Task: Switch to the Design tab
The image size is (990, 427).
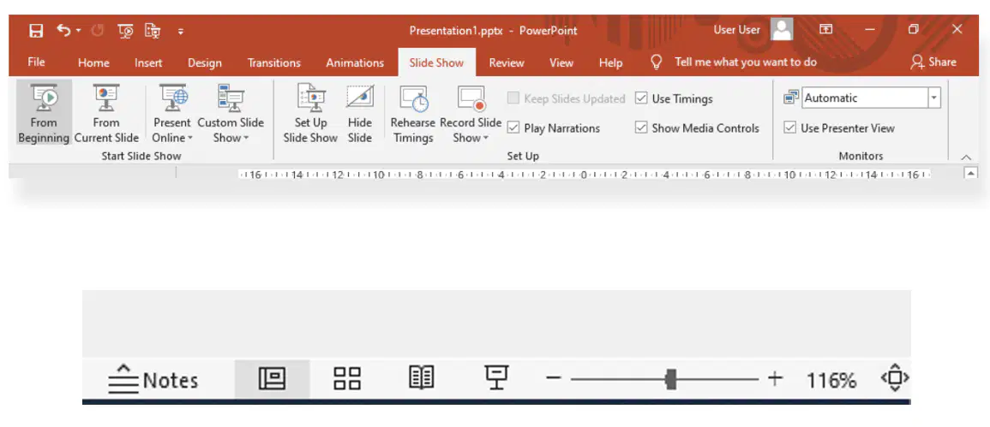Action: pos(205,62)
